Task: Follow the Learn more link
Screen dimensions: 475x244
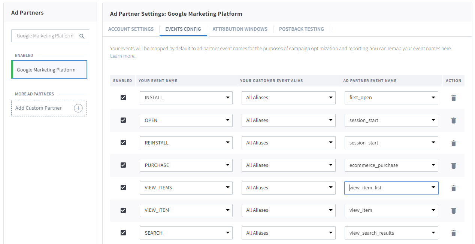Action: (x=122, y=56)
